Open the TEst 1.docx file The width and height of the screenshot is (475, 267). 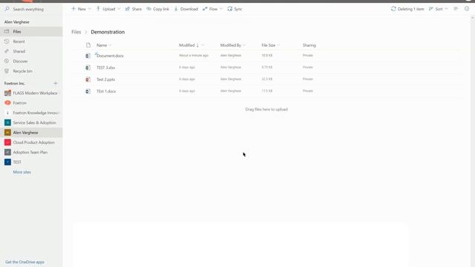(x=106, y=91)
